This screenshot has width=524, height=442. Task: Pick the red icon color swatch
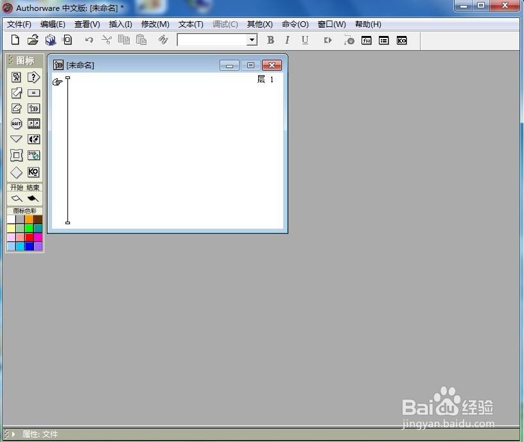[x=29, y=238]
